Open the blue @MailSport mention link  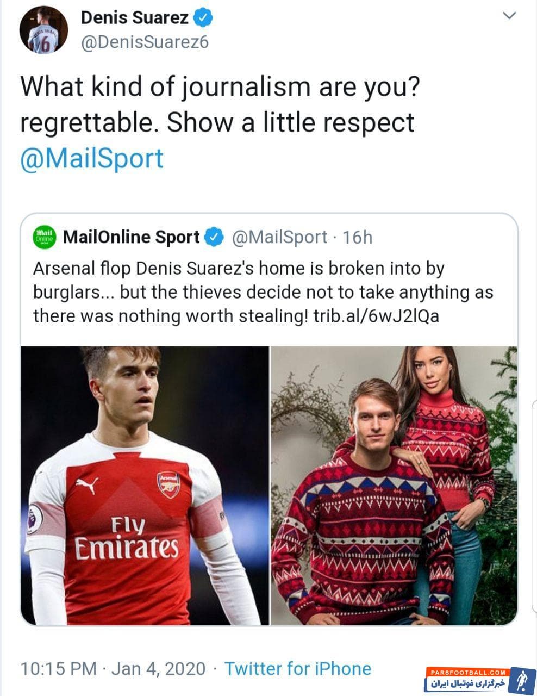[92, 158]
